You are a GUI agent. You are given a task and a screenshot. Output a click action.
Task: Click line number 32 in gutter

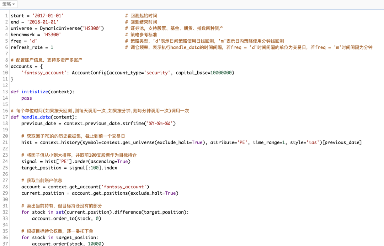[5, 212]
